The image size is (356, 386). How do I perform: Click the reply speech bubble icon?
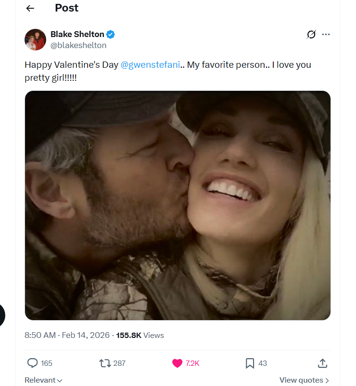pyautogui.click(x=33, y=363)
